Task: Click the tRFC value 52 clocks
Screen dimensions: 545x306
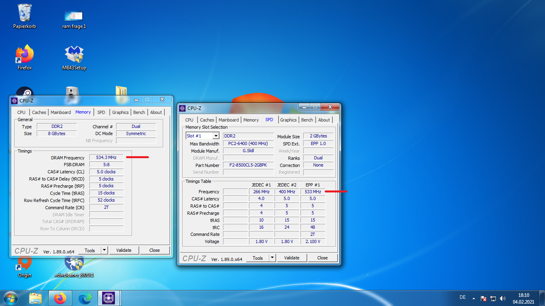Action: pos(106,200)
